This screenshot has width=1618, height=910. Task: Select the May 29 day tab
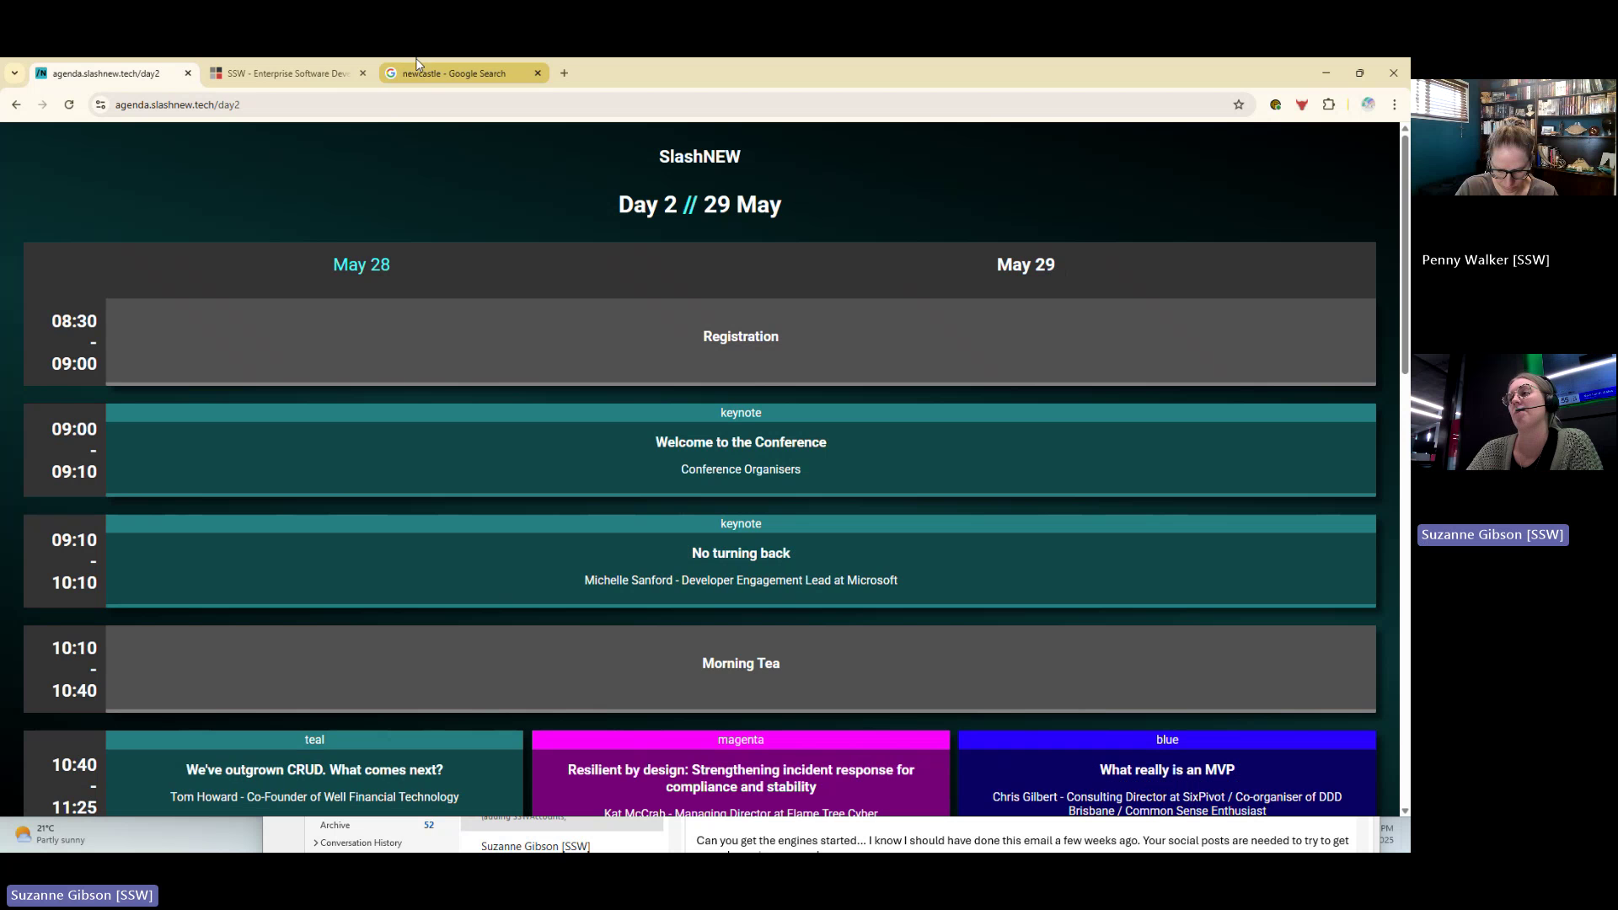click(x=1026, y=265)
